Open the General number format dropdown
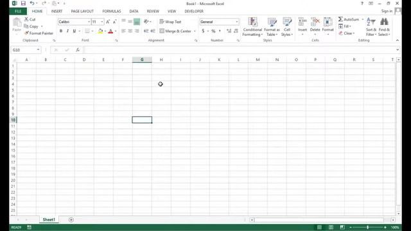Screen dimensions: 411x231 [237, 22]
